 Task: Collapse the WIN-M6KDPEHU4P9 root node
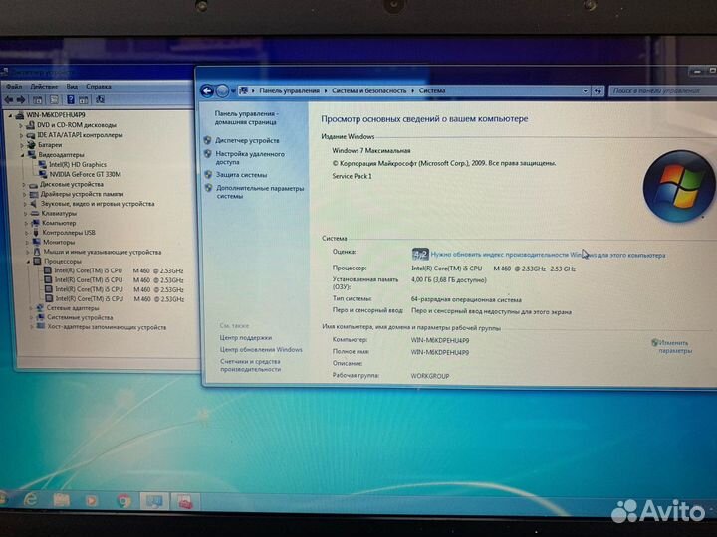tap(10, 116)
